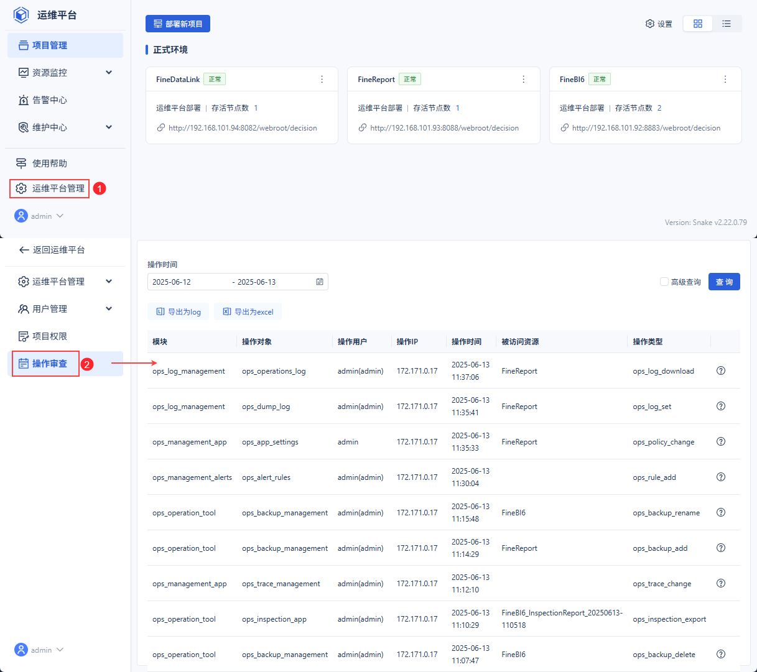
Task: Select 操作审查 in the sidebar
Action: (65, 364)
